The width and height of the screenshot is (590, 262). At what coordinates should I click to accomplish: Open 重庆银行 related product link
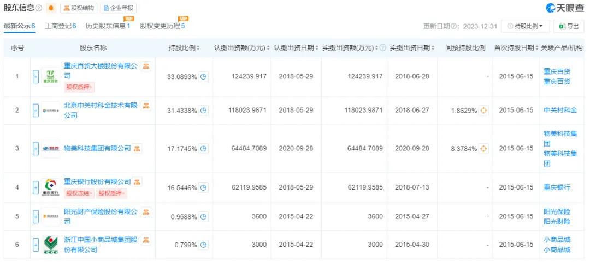click(x=557, y=187)
